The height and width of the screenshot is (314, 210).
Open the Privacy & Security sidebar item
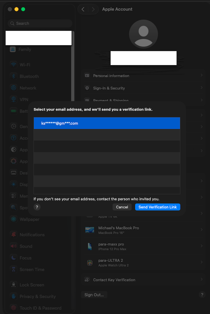(37, 296)
